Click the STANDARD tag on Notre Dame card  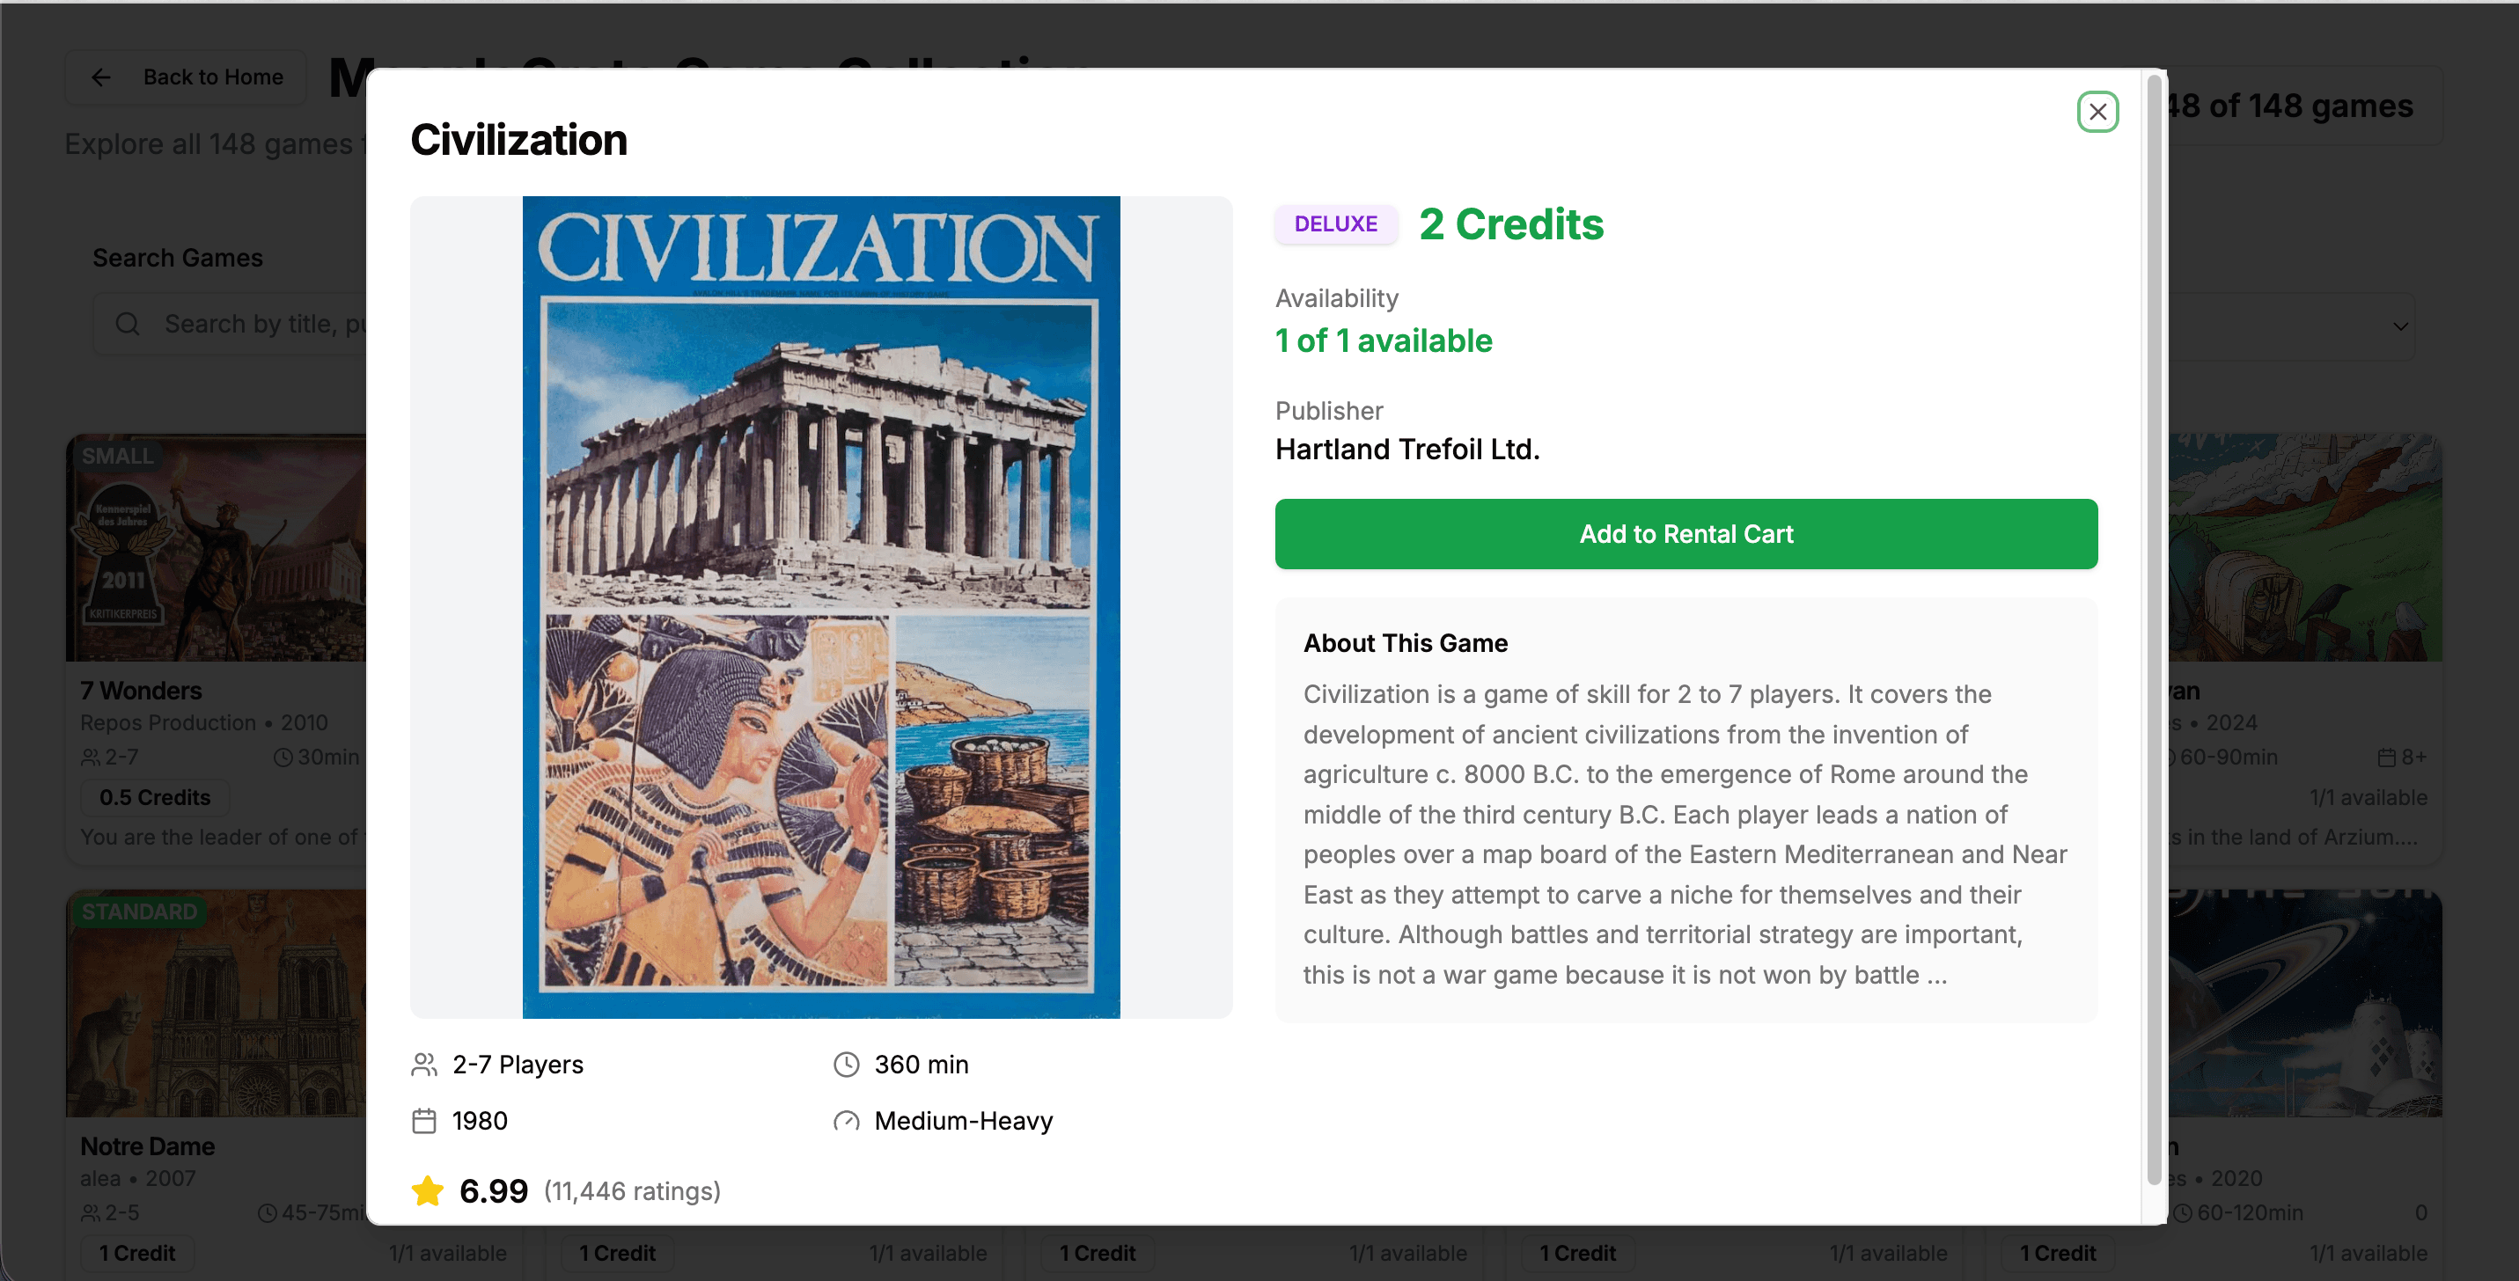pos(139,911)
